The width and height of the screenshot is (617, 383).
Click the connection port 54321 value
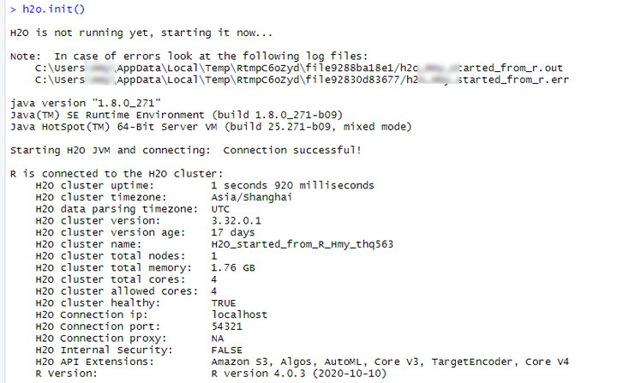tap(227, 326)
